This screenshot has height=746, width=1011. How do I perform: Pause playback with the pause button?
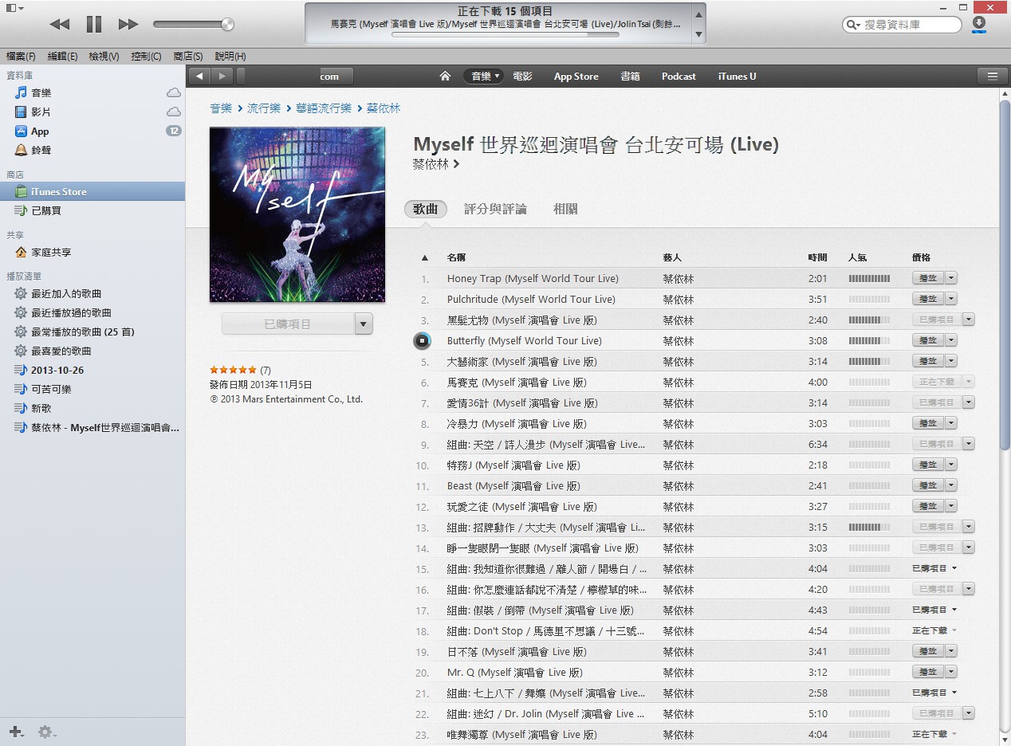pyautogui.click(x=94, y=25)
